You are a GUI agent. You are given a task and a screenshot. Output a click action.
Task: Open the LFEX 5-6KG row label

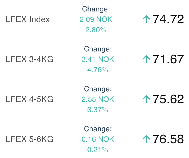click(29, 139)
